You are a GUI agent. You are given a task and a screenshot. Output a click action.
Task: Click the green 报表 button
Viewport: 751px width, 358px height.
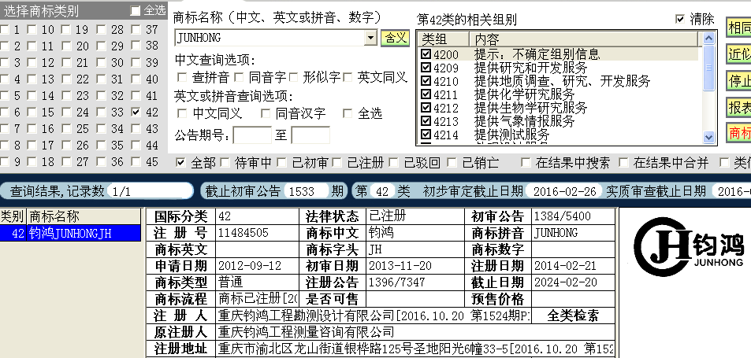739,108
